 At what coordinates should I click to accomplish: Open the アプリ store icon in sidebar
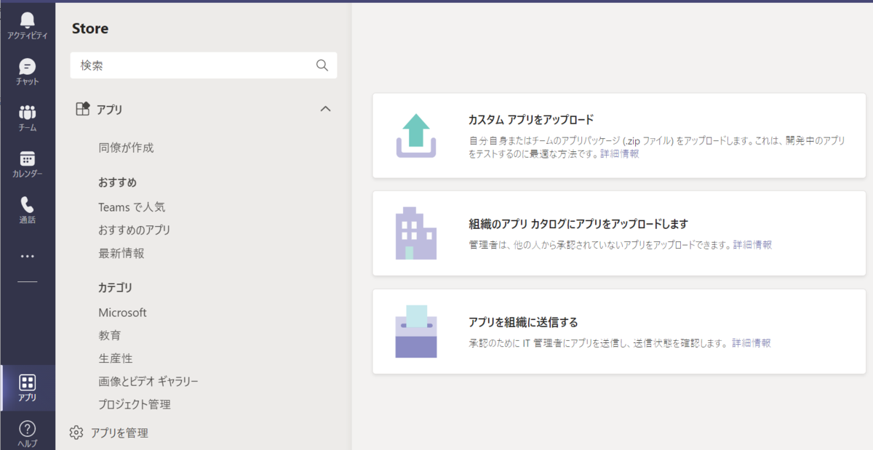click(x=27, y=384)
